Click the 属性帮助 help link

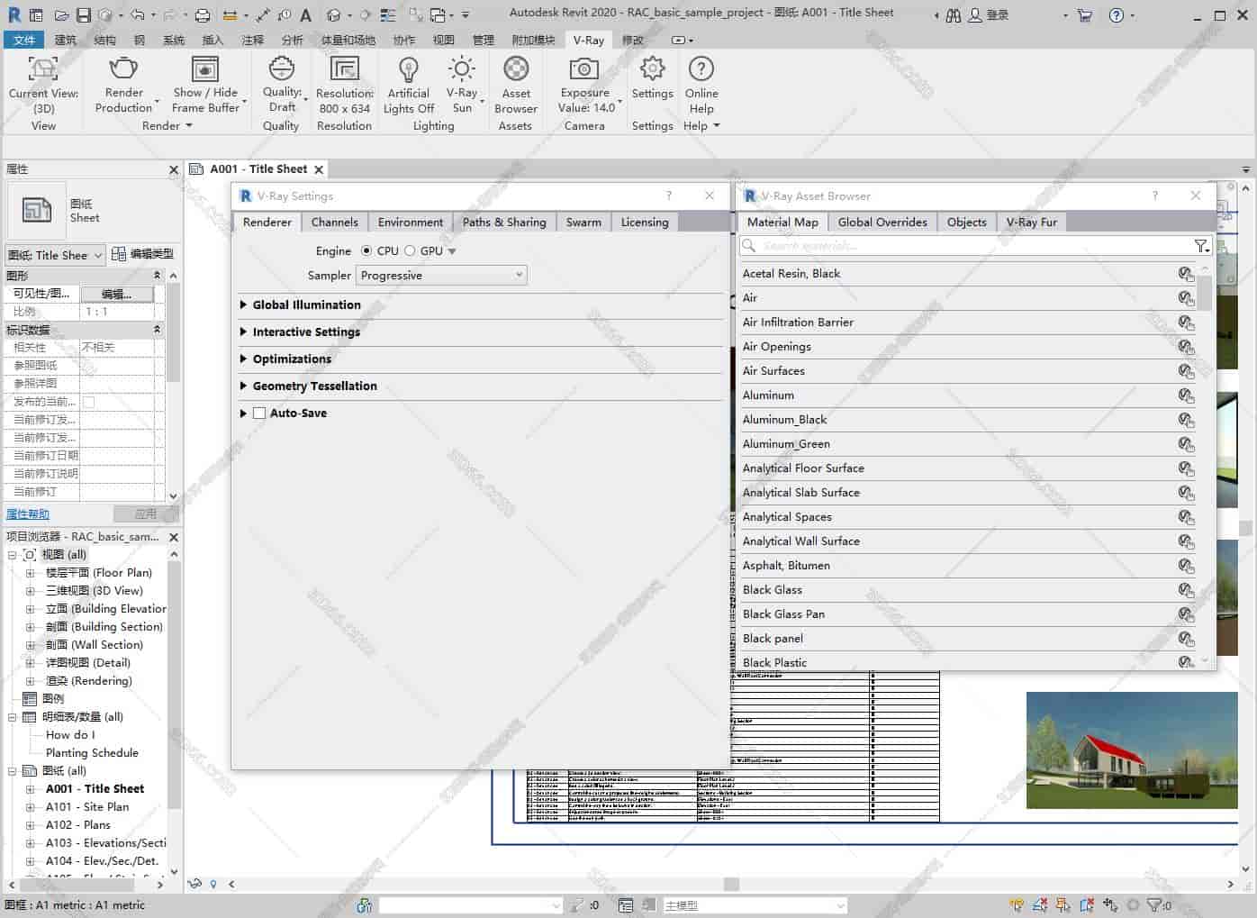tap(28, 514)
